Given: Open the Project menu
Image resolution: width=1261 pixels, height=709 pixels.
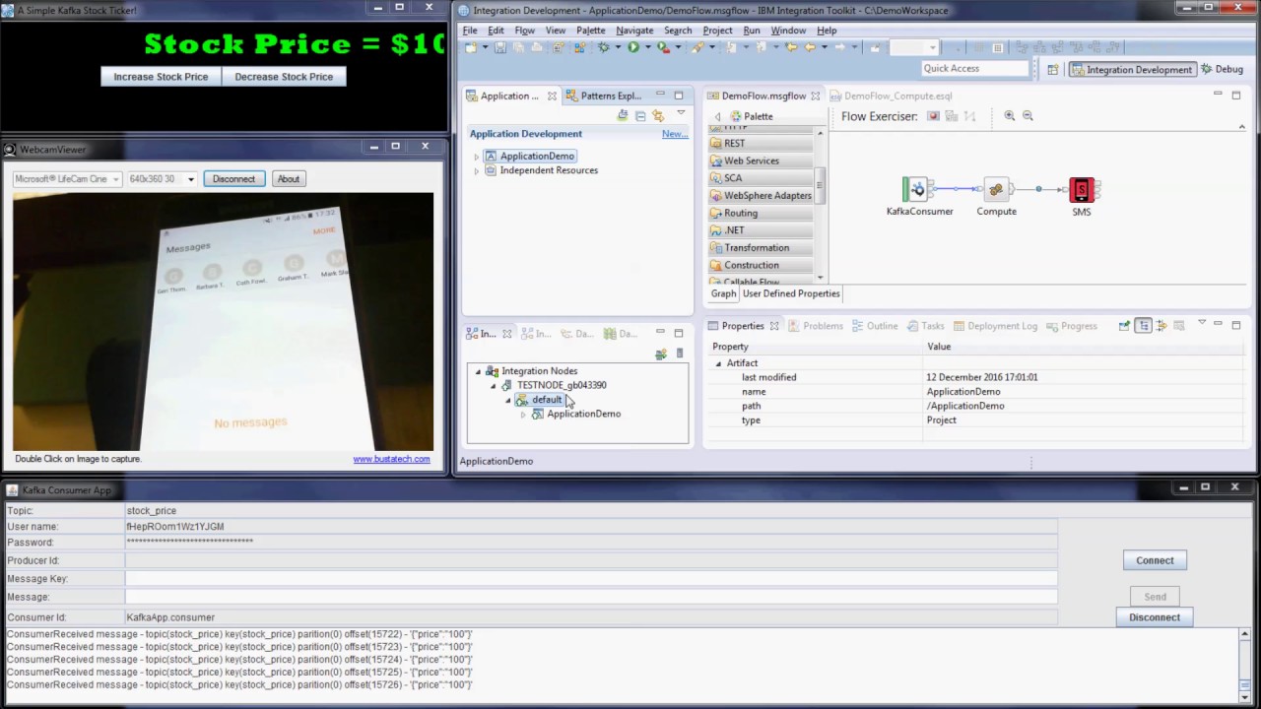Looking at the screenshot, I should coord(717,31).
